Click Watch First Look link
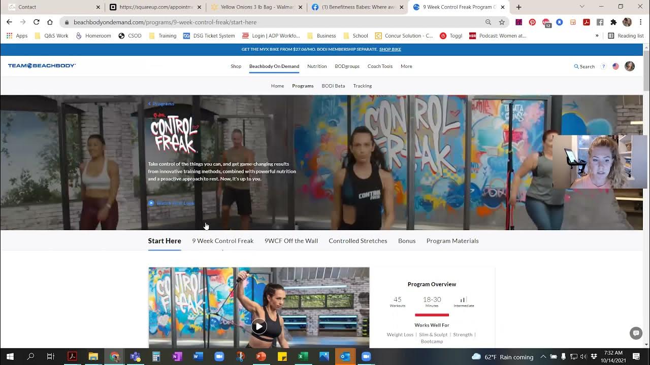Image resolution: width=650 pixels, height=365 pixels. (171, 203)
